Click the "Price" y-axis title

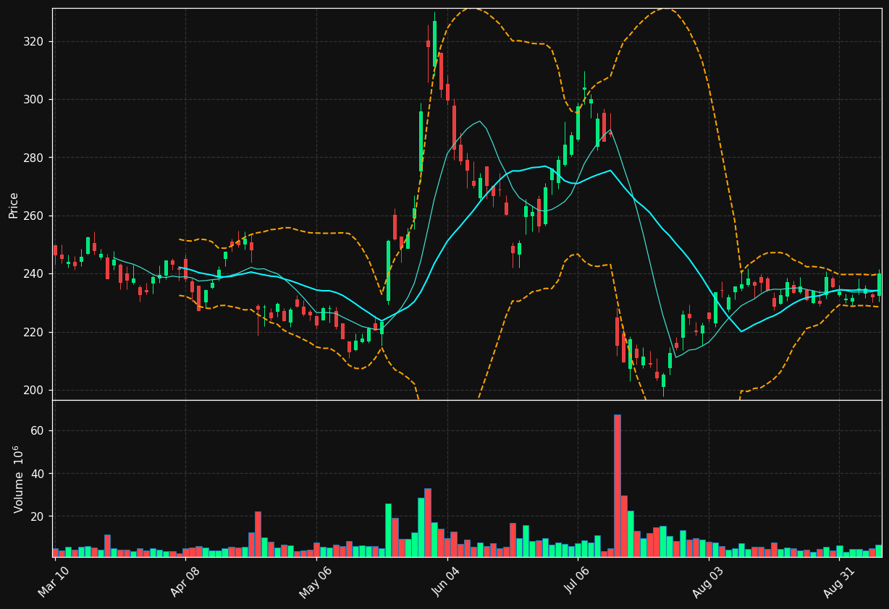coord(14,205)
